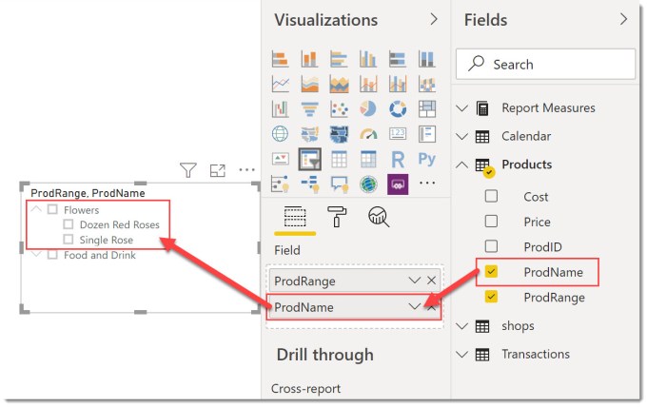Select the clustered bar chart visualization
The image size is (647, 407).
coord(339,59)
